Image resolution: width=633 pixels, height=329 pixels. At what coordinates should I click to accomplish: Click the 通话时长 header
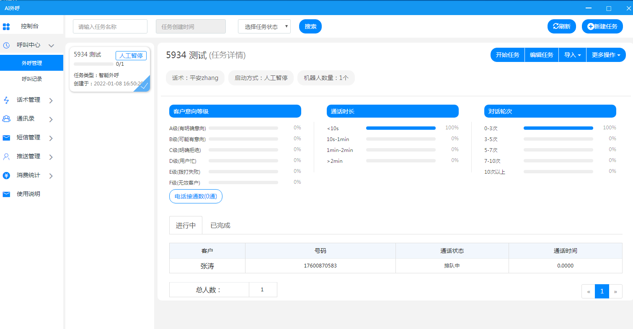(393, 111)
